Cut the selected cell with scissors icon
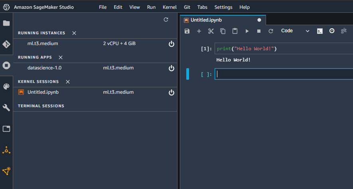 211,31
